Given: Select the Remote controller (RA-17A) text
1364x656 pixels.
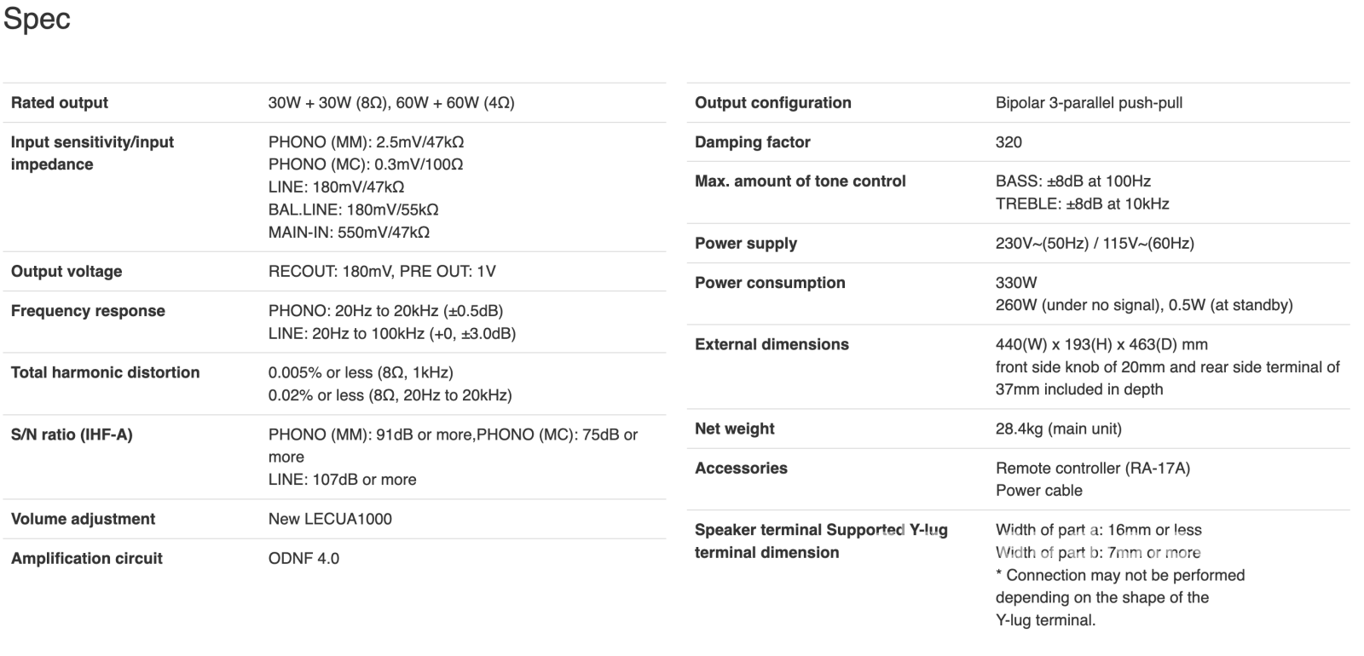Looking at the screenshot, I should [1093, 469].
